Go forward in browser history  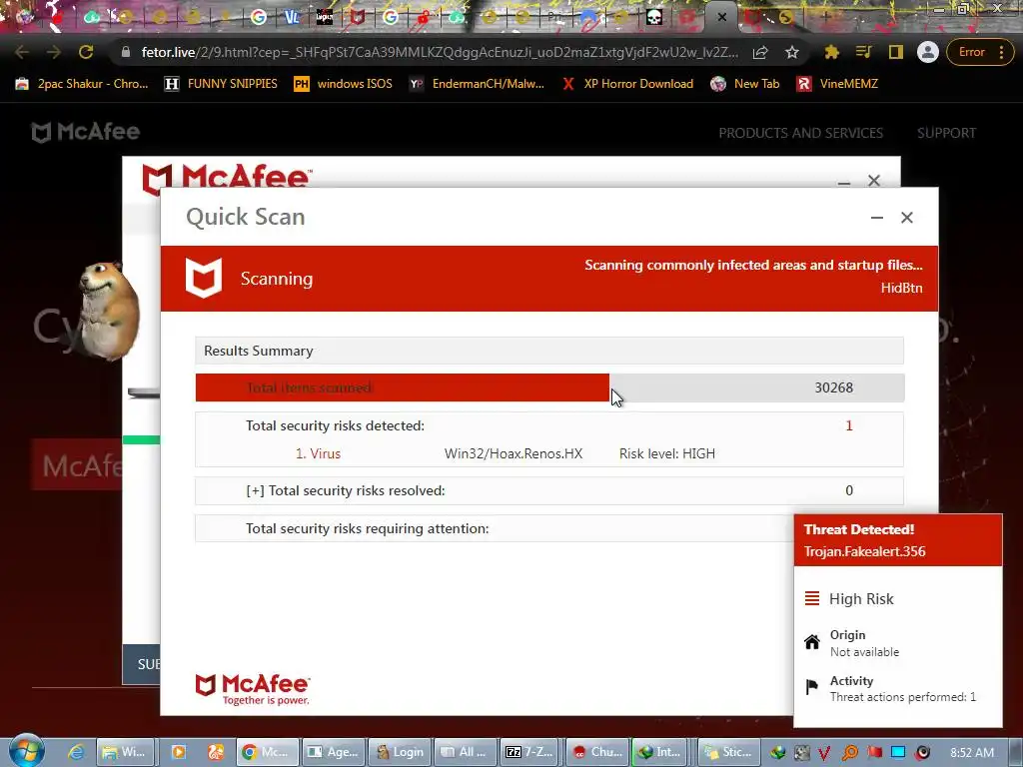54,52
